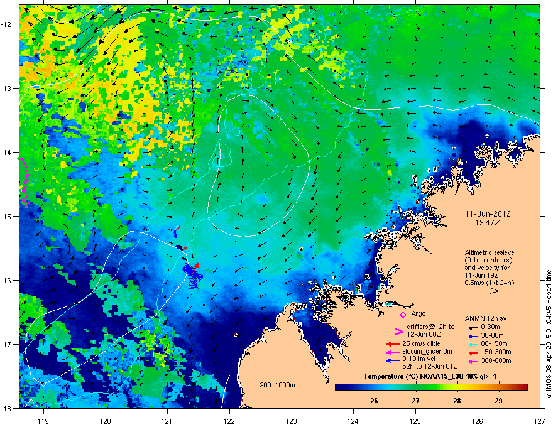Click the blue ANMN 30-80m legend arrow
The image size is (553, 427).
click(x=473, y=336)
